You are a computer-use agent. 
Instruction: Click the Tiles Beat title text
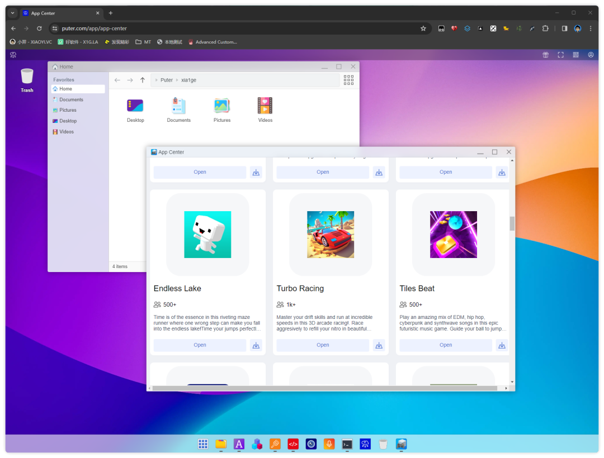[417, 288]
